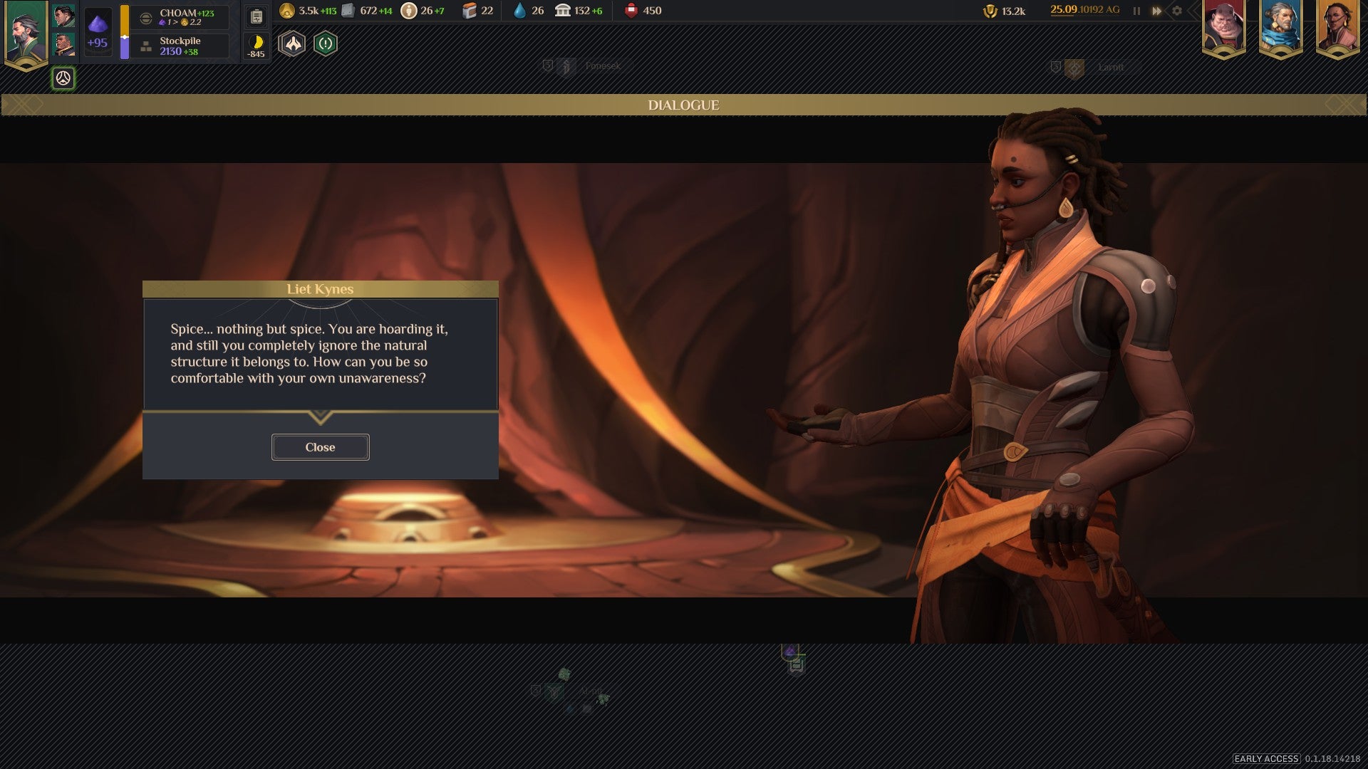Close the Liet Kynes dialogue
This screenshot has height=769, width=1368.
click(x=320, y=447)
